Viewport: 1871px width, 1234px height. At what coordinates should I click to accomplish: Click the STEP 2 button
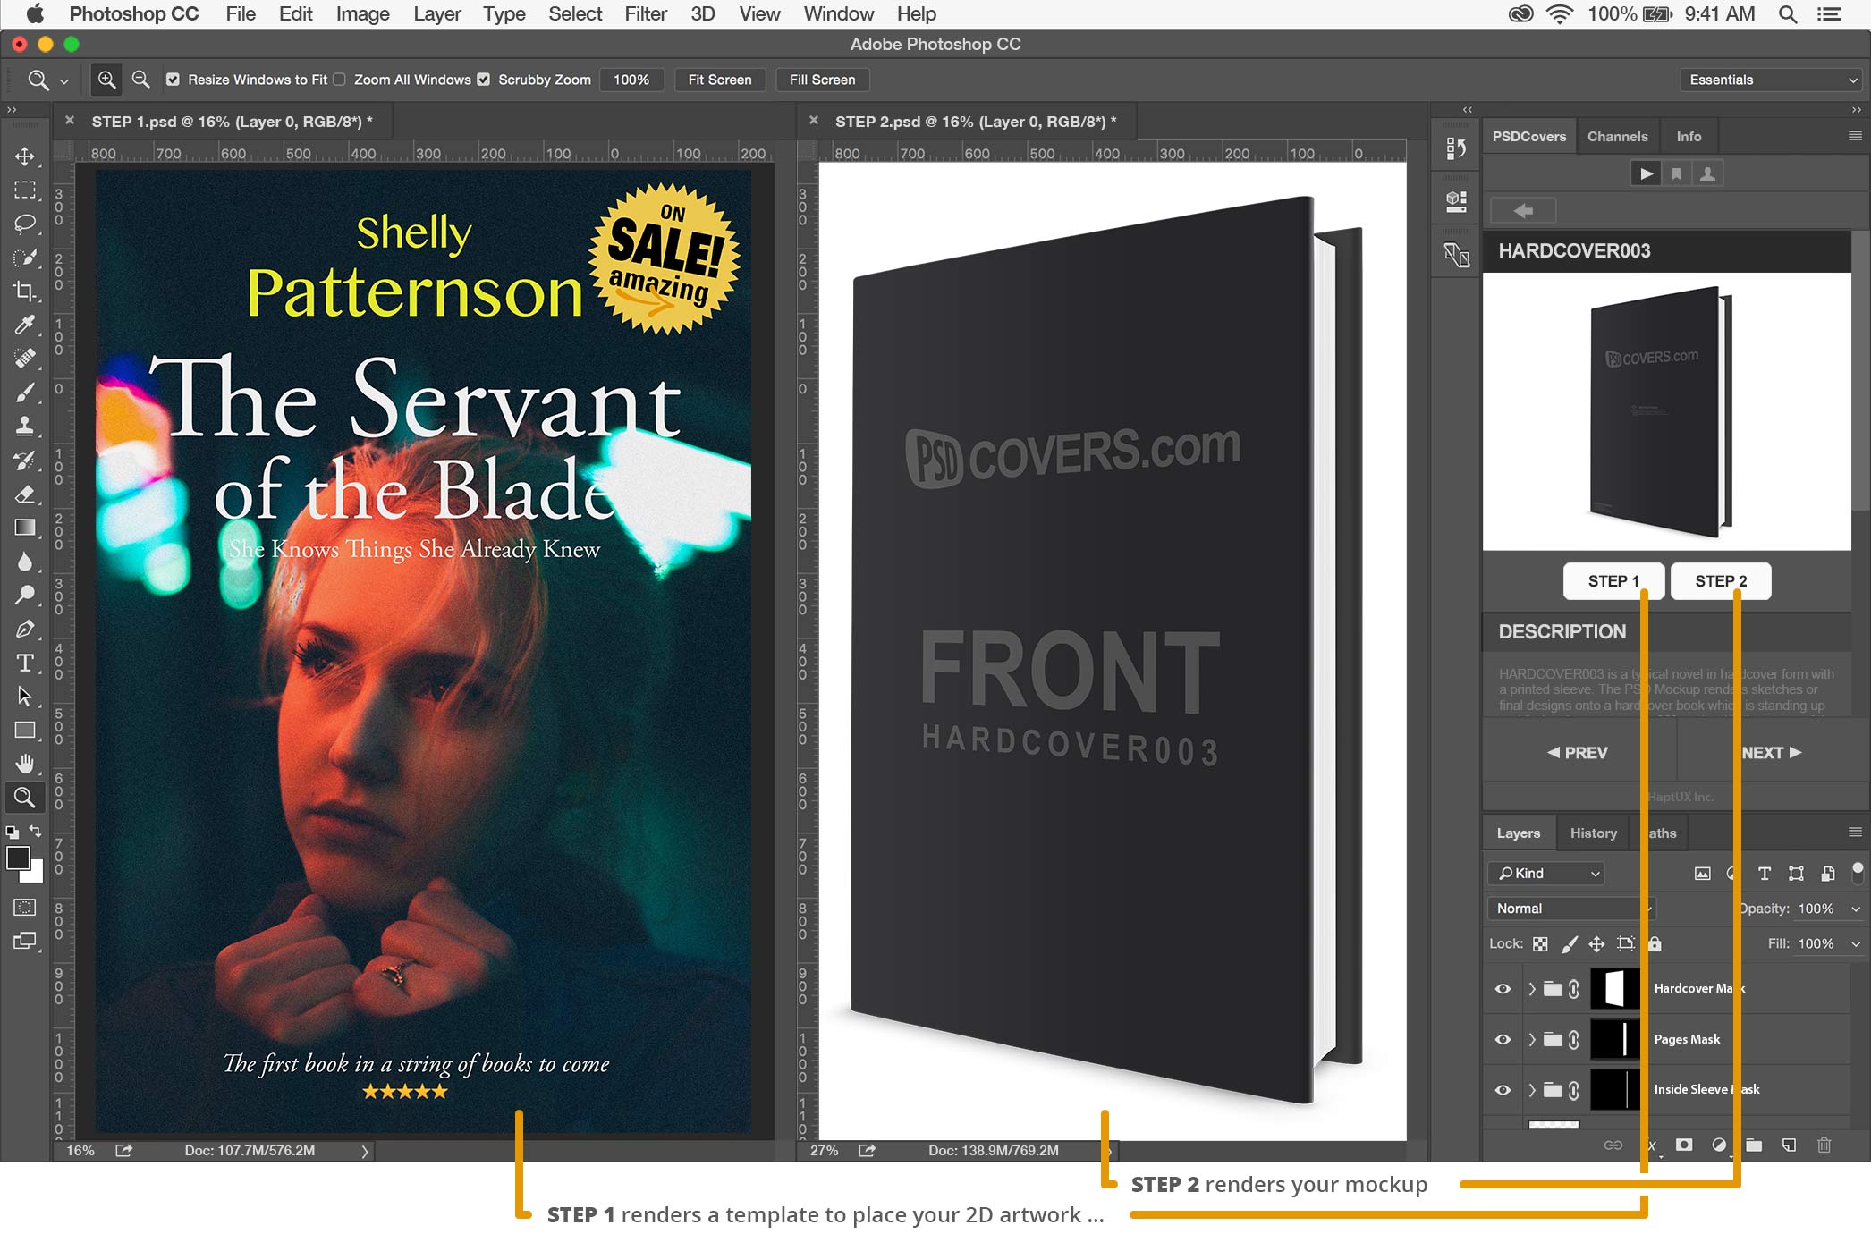coord(1721,581)
